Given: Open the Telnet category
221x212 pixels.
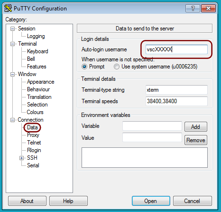Looking at the screenshot, I should point(34,143).
